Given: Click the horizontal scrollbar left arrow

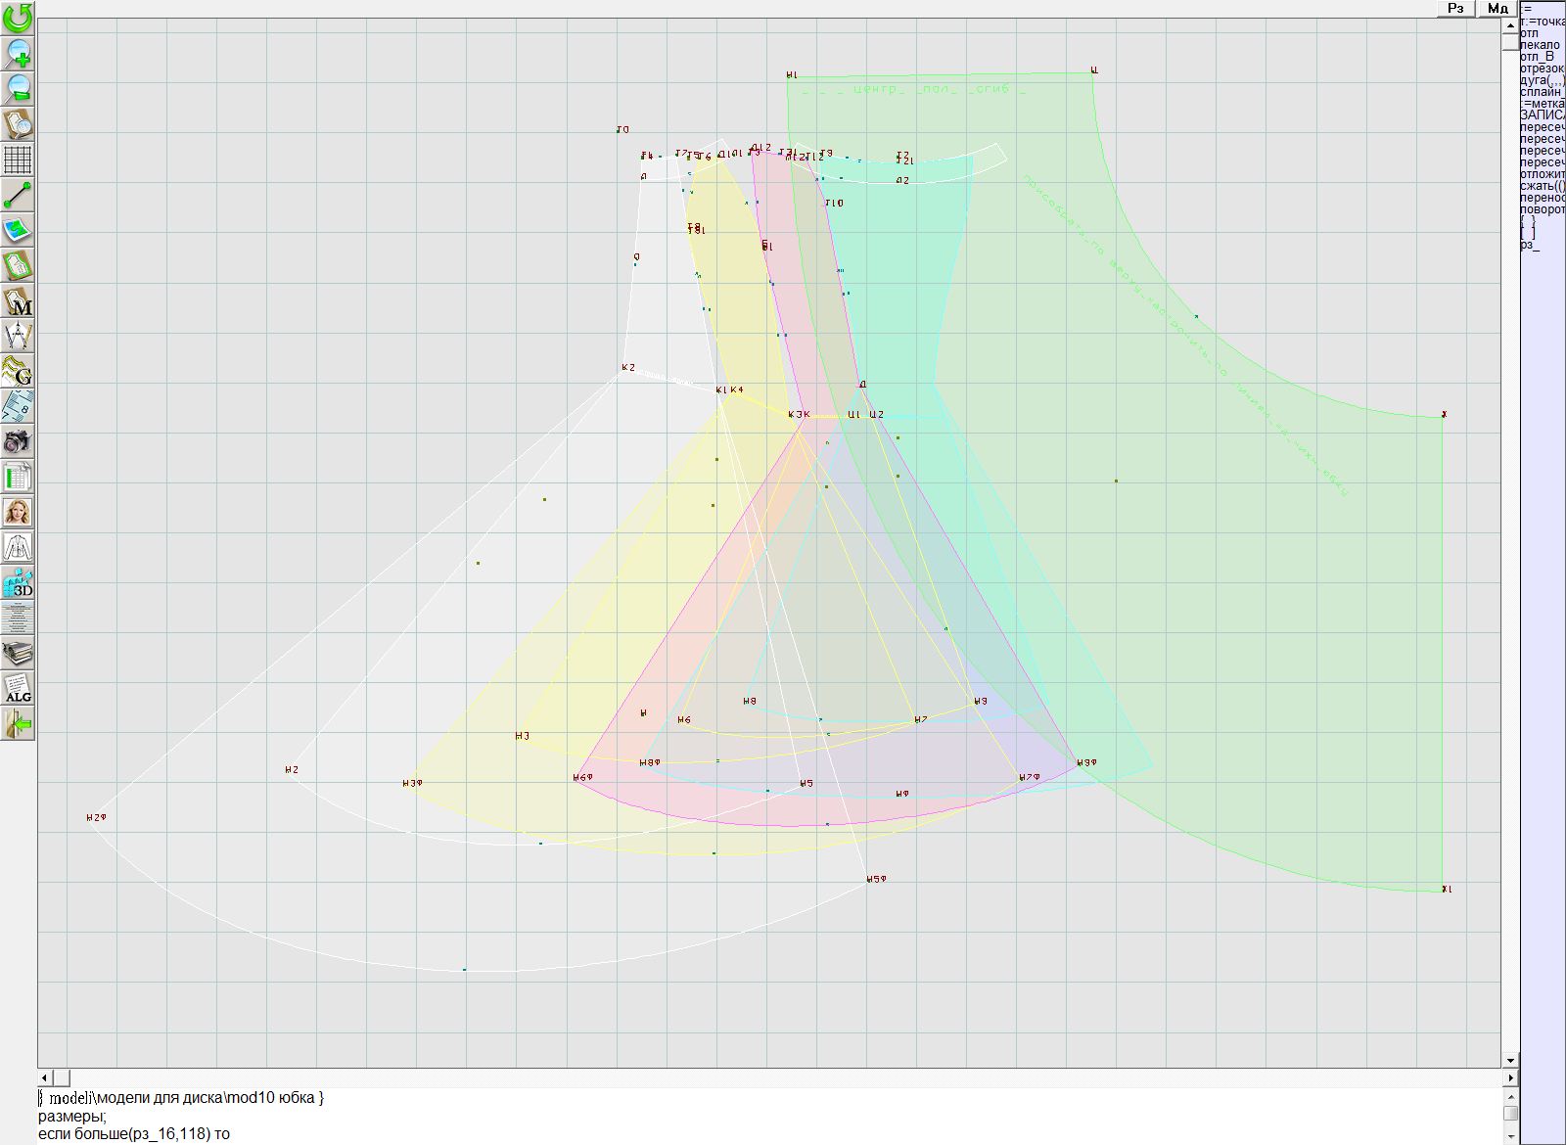Looking at the screenshot, I should click(x=45, y=1077).
